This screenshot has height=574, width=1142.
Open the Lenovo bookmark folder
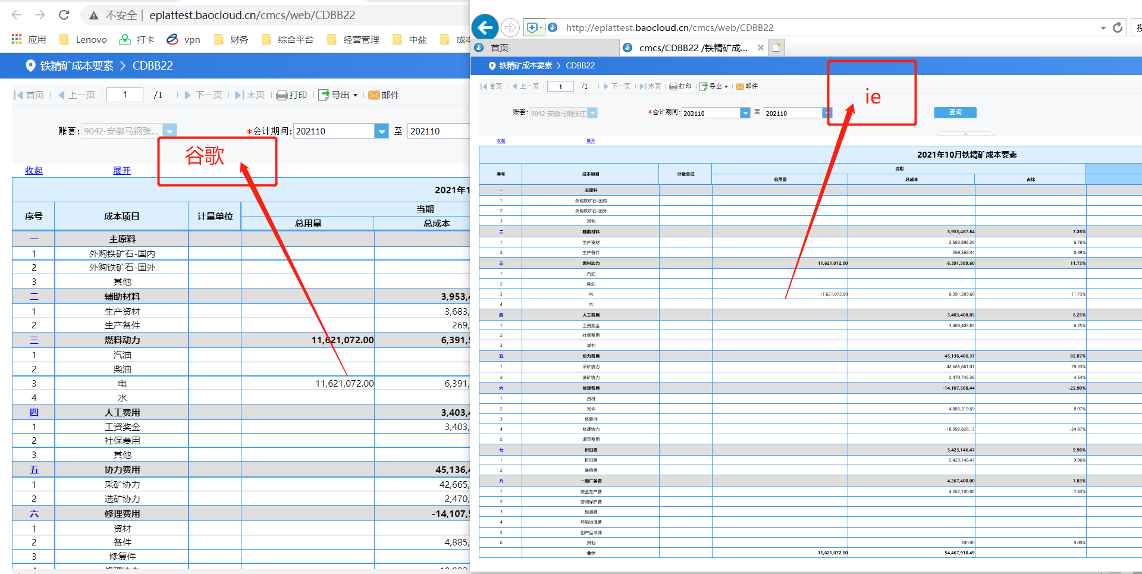[x=83, y=39]
